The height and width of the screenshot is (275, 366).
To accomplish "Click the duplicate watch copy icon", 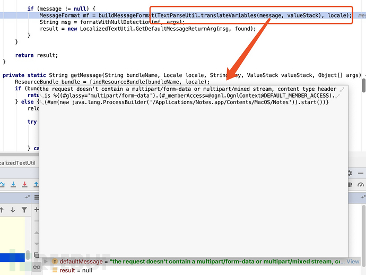I will click(x=37, y=255).
